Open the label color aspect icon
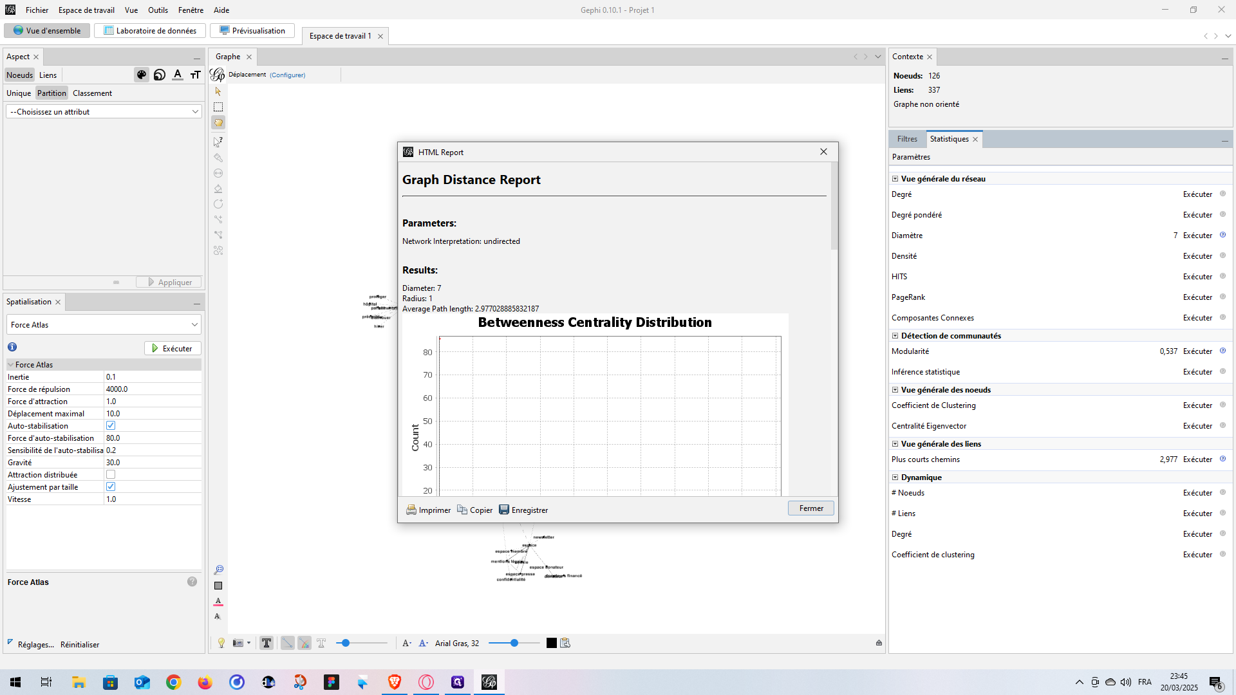Image resolution: width=1236 pixels, height=695 pixels. coord(178,75)
